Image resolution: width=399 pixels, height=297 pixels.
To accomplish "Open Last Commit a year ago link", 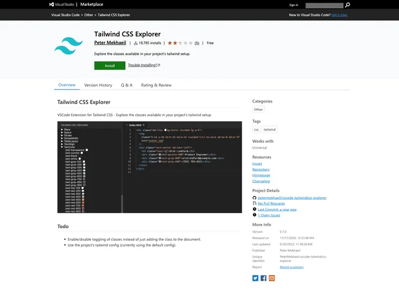I will (277, 209).
